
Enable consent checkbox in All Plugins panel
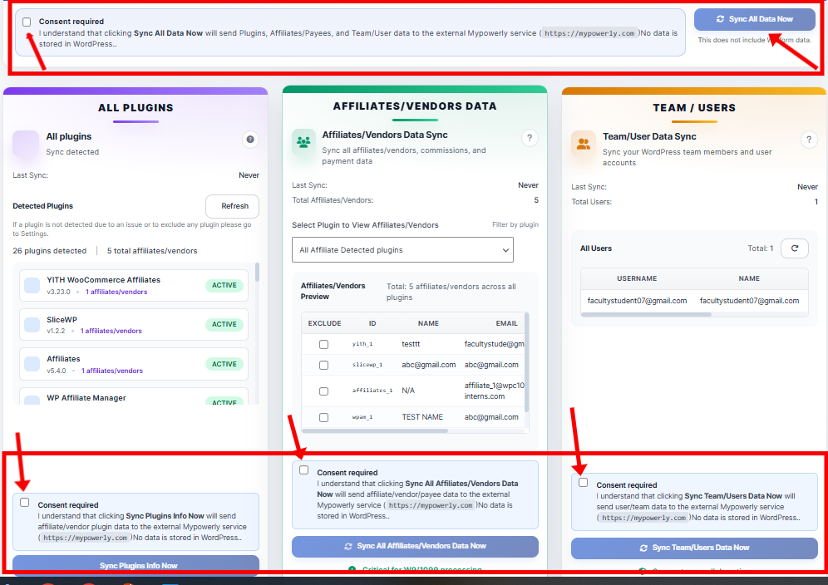[x=24, y=502]
